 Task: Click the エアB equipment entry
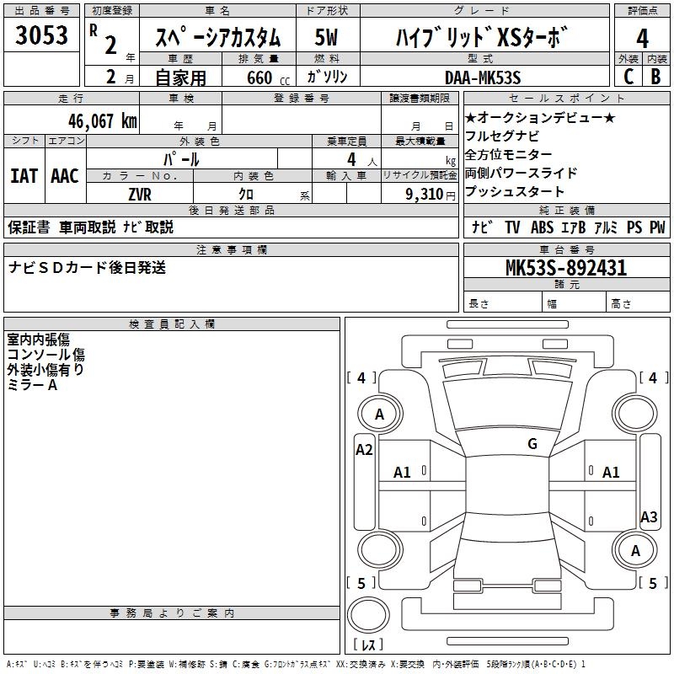(574, 227)
